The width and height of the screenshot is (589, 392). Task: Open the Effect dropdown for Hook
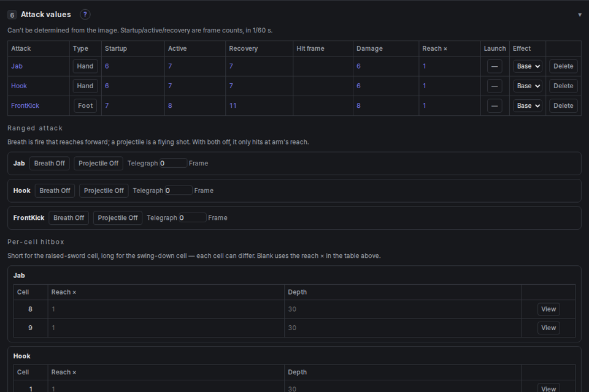528,86
